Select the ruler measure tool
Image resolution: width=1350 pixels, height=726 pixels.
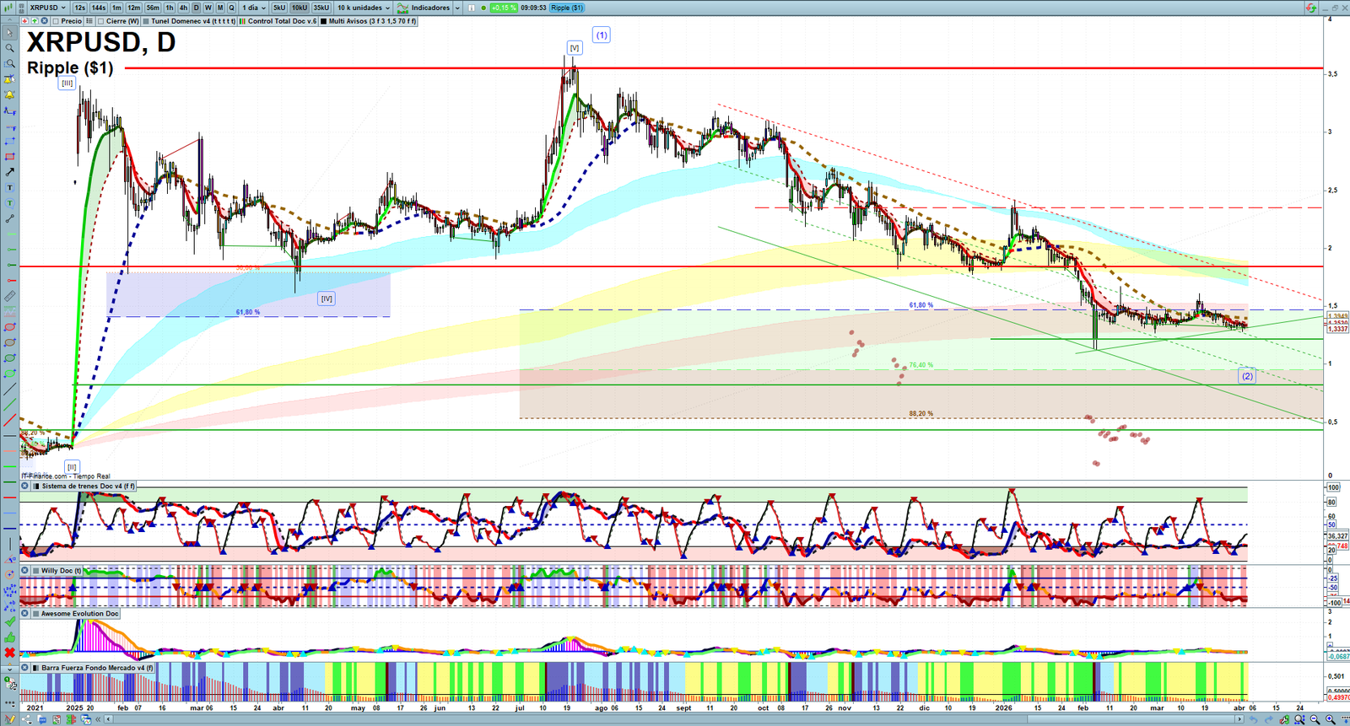(x=9, y=297)
